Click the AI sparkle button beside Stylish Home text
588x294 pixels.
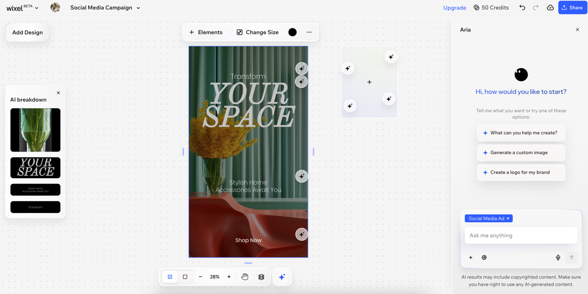tap(301, 176)
